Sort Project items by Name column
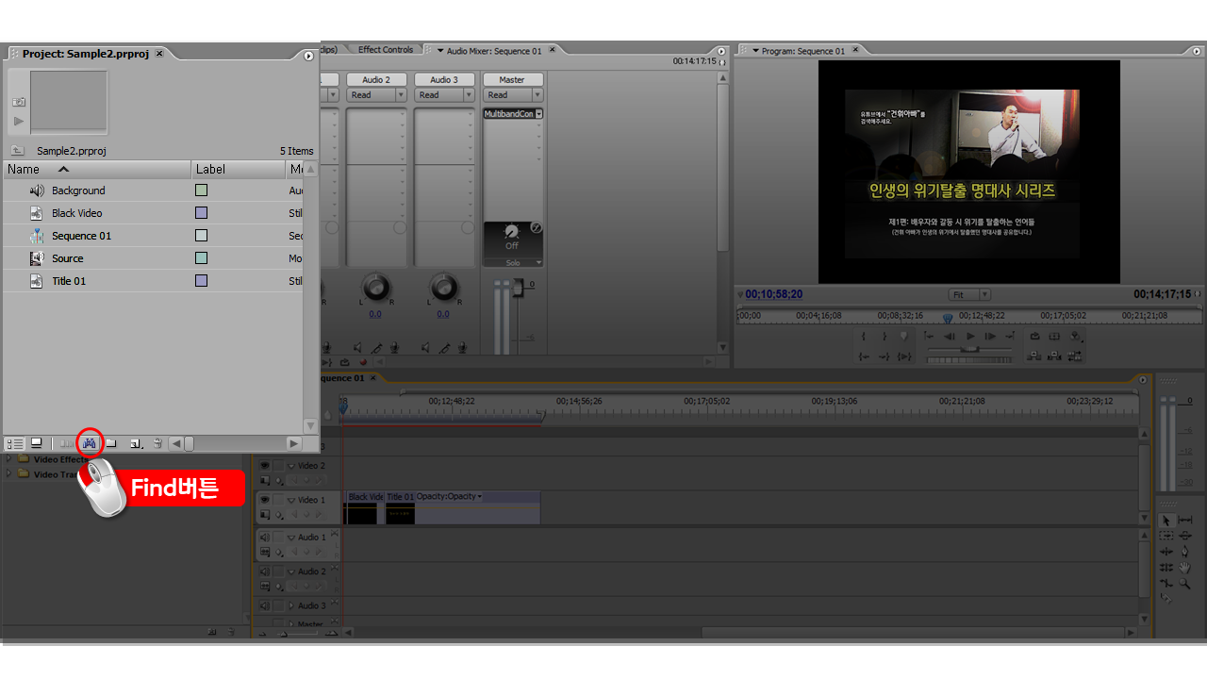The image size is (1207, 679). point(97,169)
